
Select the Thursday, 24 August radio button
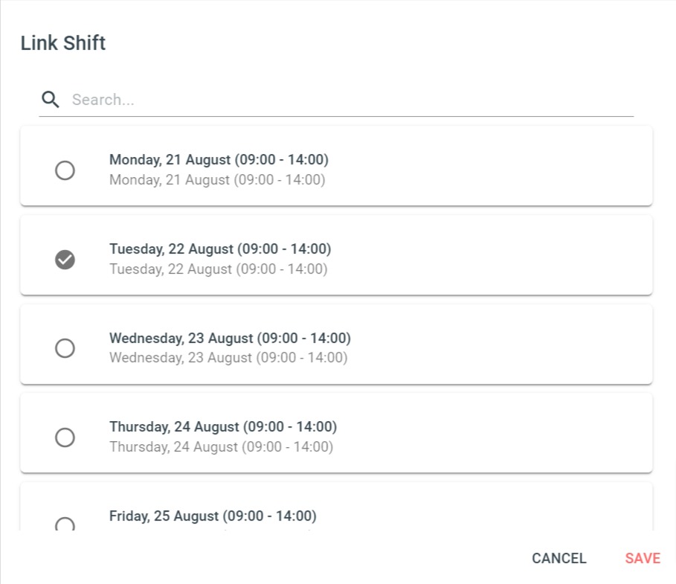[65, 437]
